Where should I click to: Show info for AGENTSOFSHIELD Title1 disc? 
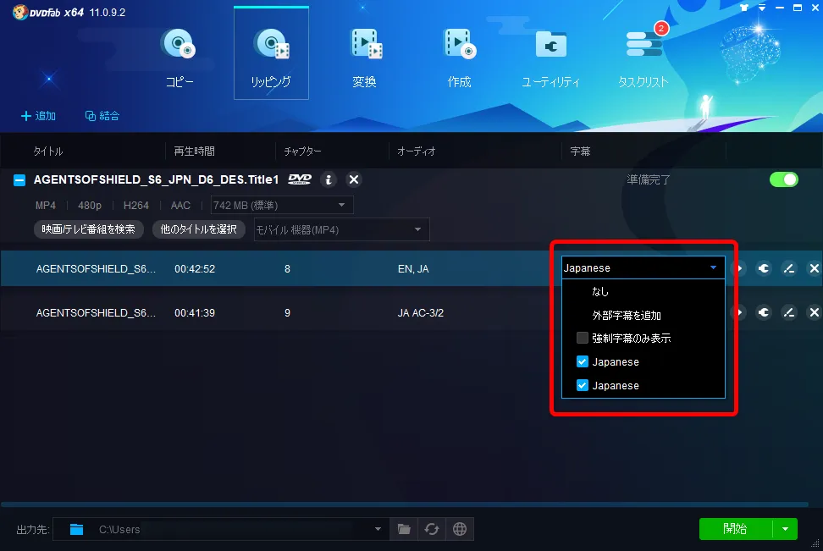coord(329,180)
